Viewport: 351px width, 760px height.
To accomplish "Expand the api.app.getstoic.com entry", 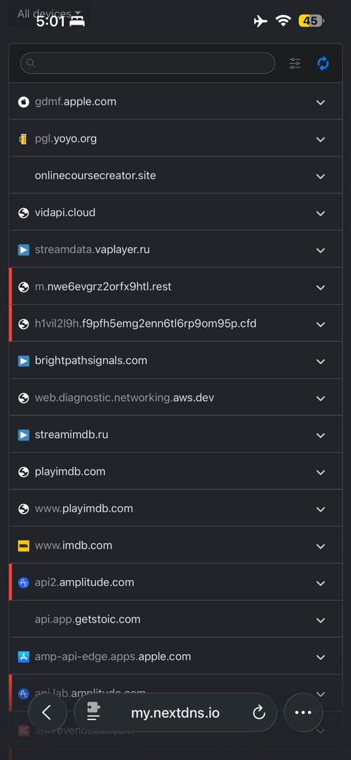I will [321, 620].
